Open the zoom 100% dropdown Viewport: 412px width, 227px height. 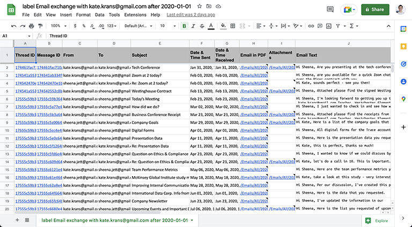(x=58, y=26)
